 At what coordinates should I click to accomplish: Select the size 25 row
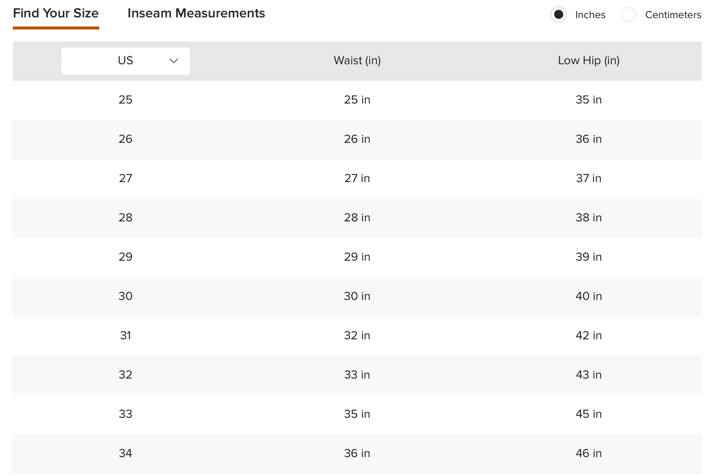point(357,100)
